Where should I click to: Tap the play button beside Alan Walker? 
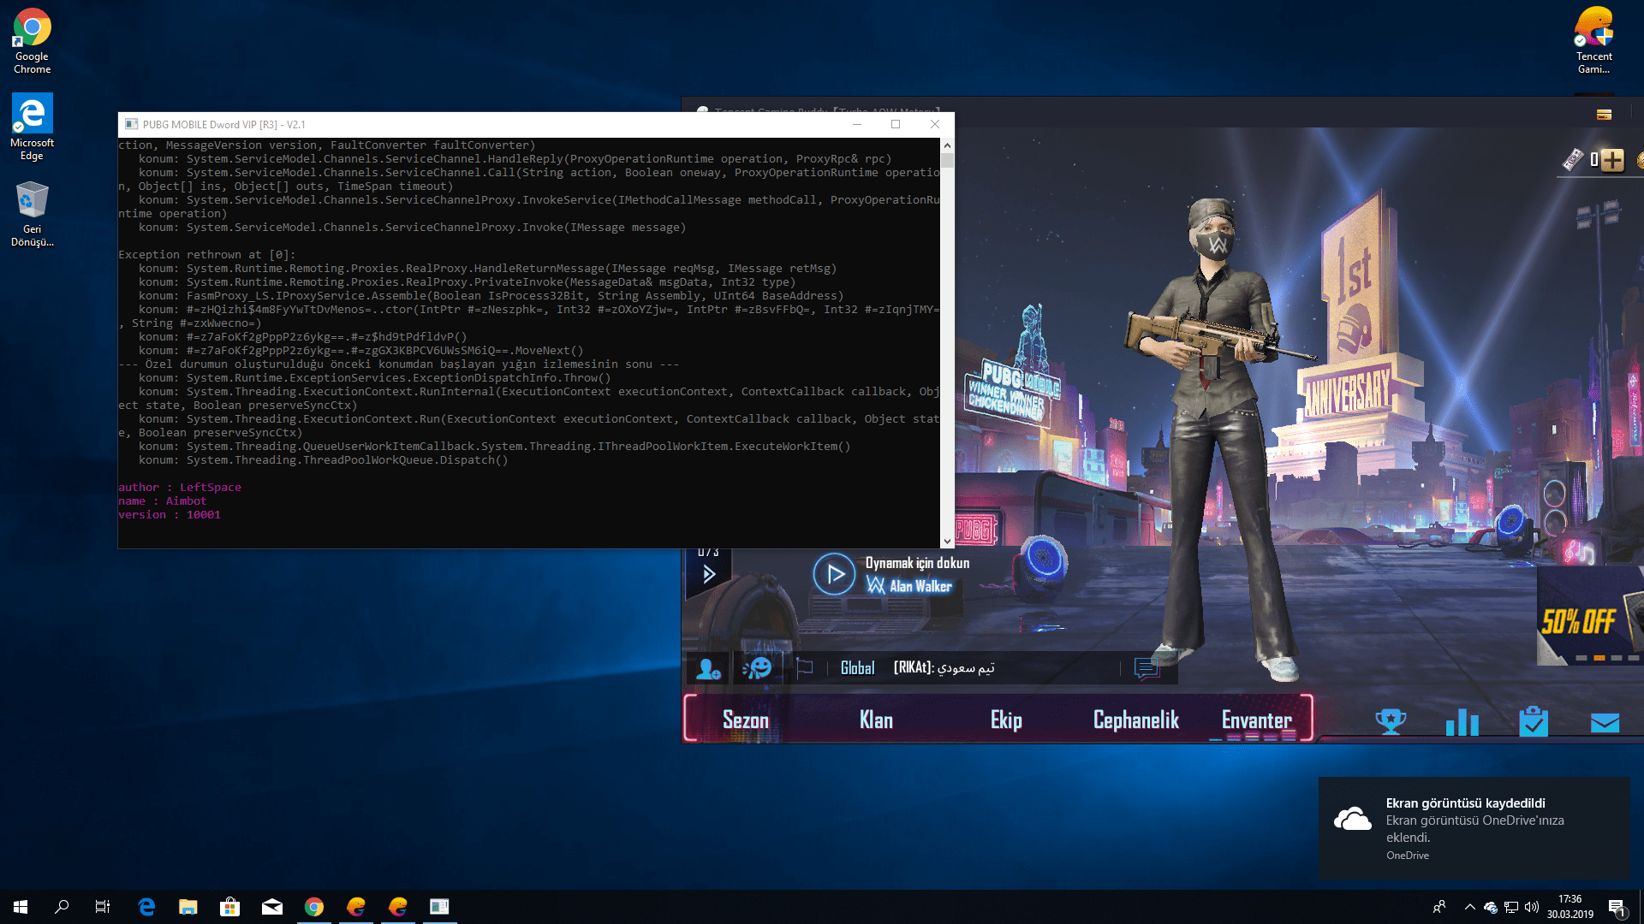click(x=834, y=574)
